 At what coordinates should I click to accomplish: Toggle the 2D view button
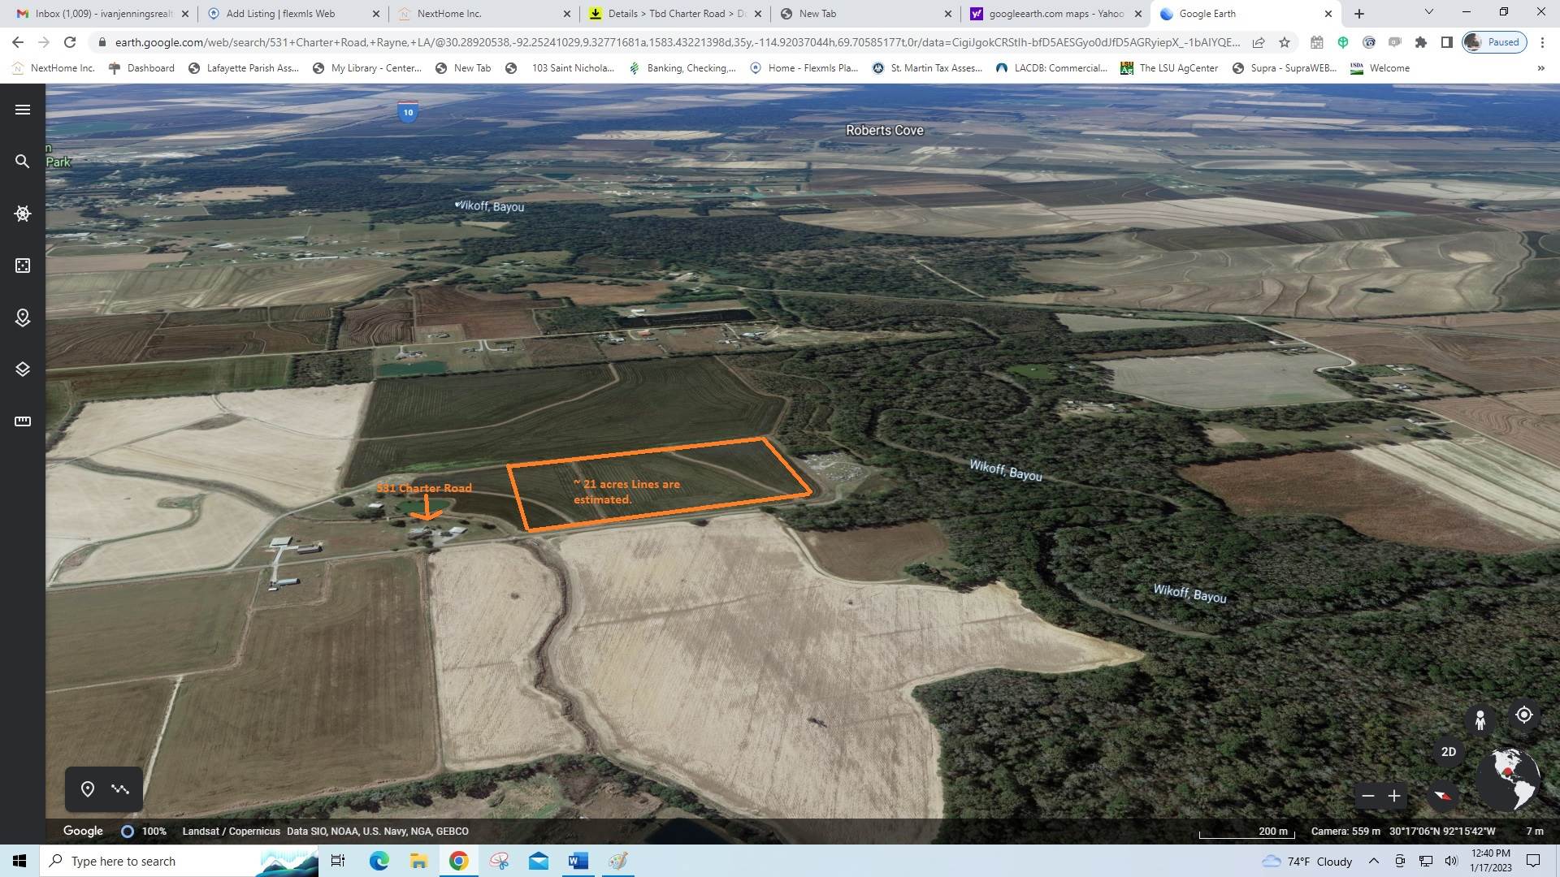point(1448,752)
